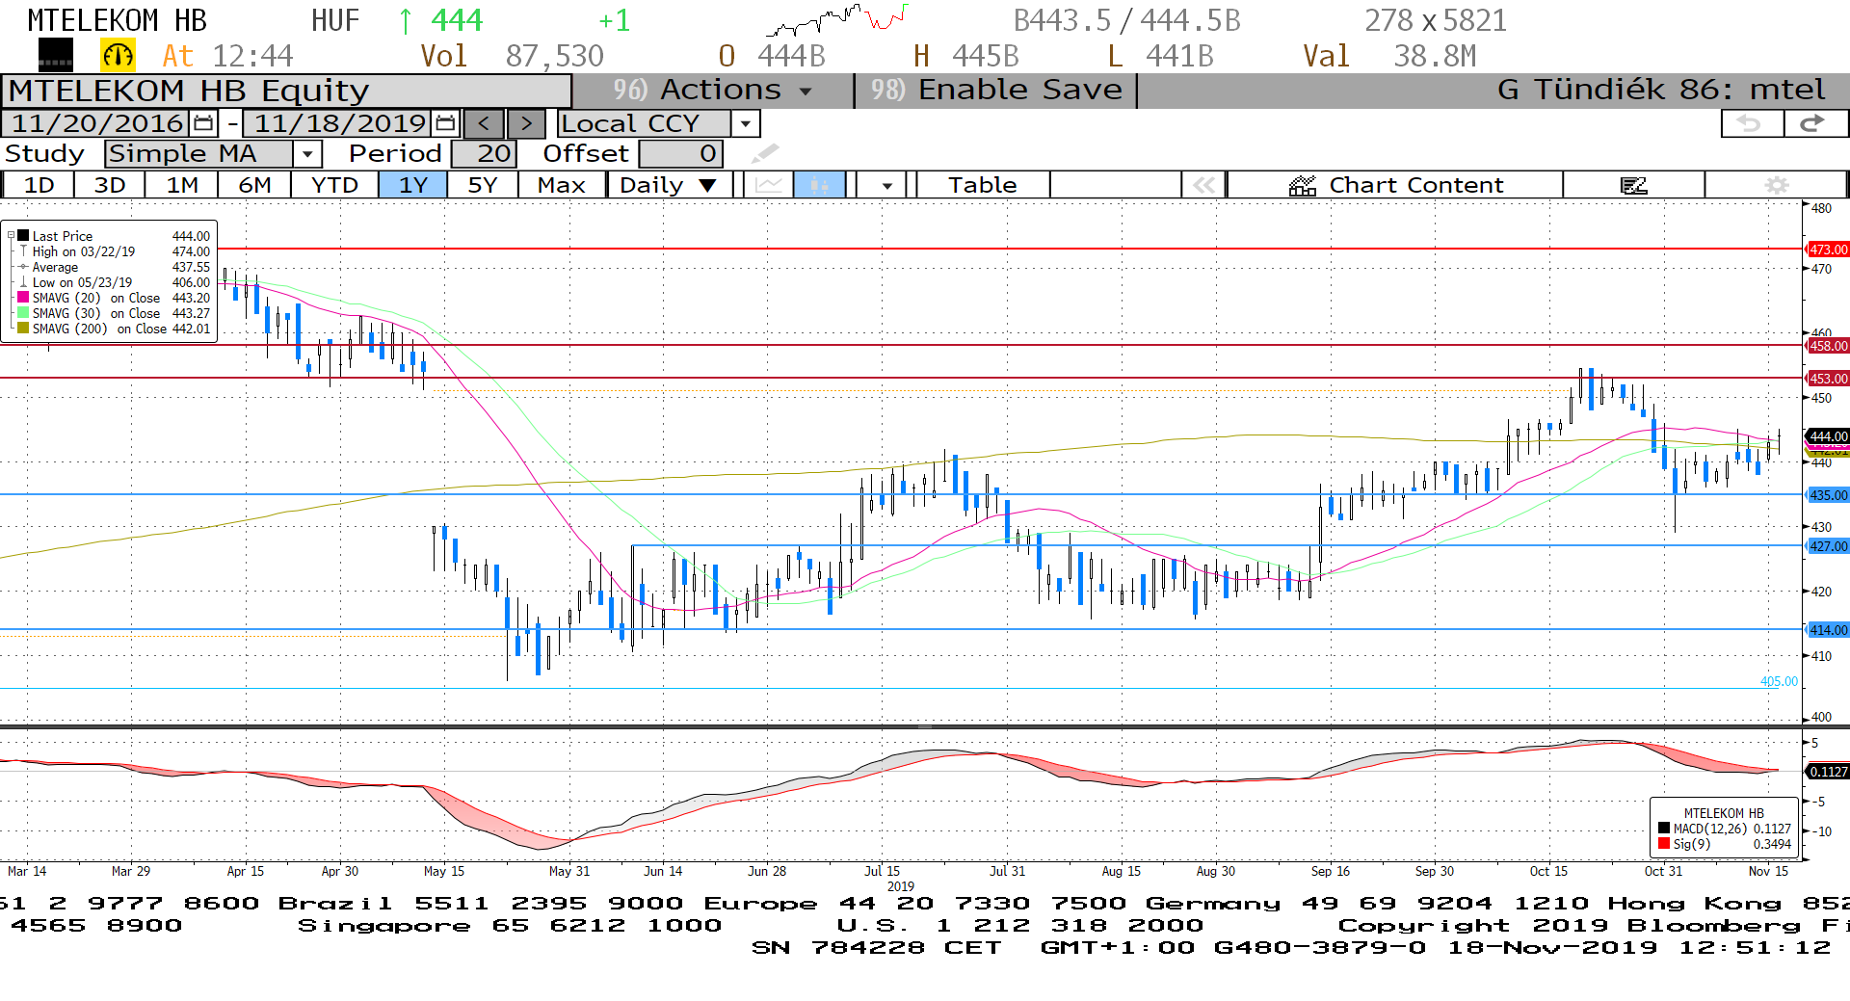Open the start date calendar picker
Image resolution: width=1850 pixels, height=1001 pixels.
click(x=203, y=123)
